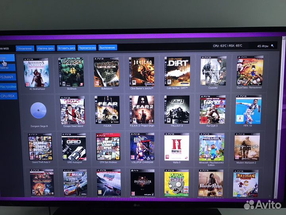286x215 pixels.
Task: Launch the Crysis 2 cover
Action: [x=213, y=71]
